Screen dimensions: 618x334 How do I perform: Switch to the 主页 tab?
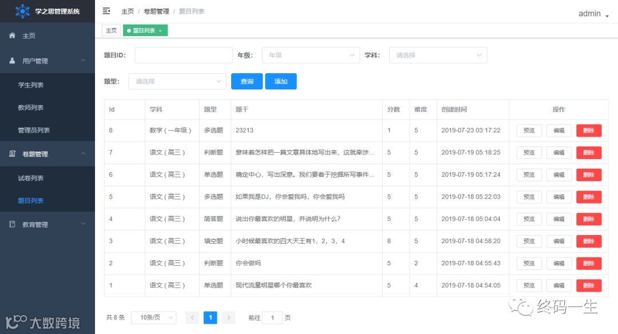coord(111,30)
